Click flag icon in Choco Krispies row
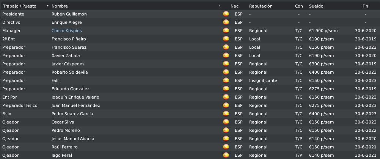The width and height of the screenshot is (380, 159). click(226, 31)
